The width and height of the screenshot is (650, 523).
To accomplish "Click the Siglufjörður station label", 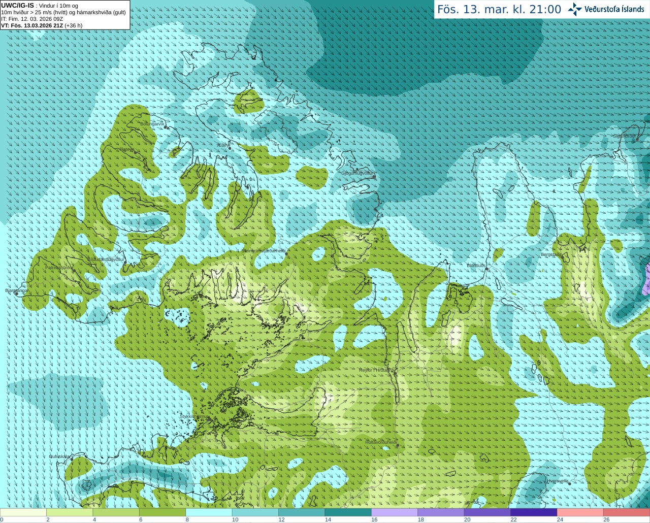I will [x=624, y=136].
